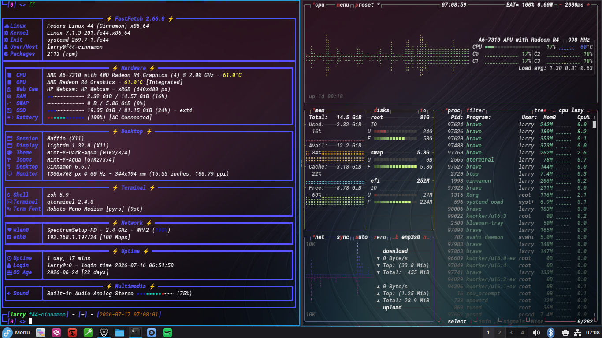Image resolution: width=602 pixels, height=338 pixels.
Task: Open the file manager folder icon in taskbar
Action: click(x=119, y=333)
